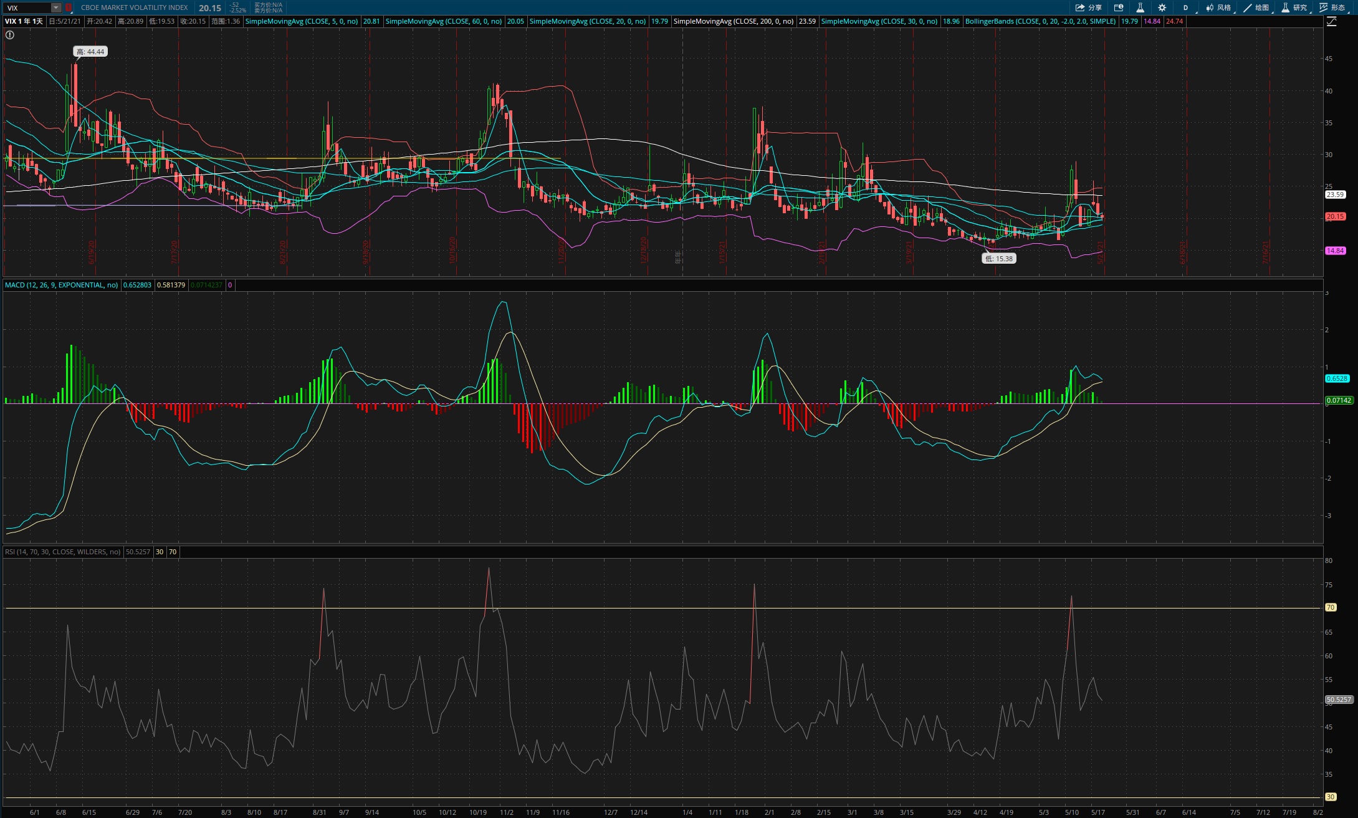Open the 形态 patterns menu
1358x818 pixels.
(1332, 7)
